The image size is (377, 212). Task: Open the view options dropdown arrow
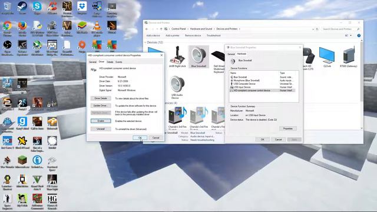pos(351,35)
